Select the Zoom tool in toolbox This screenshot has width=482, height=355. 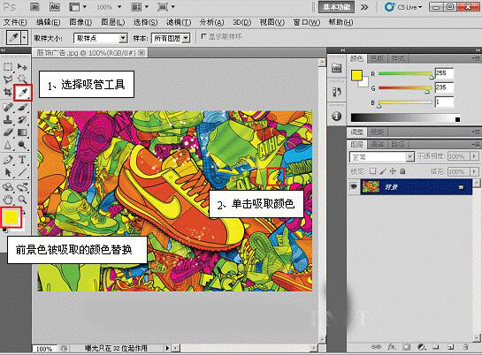tap(22, 200)
